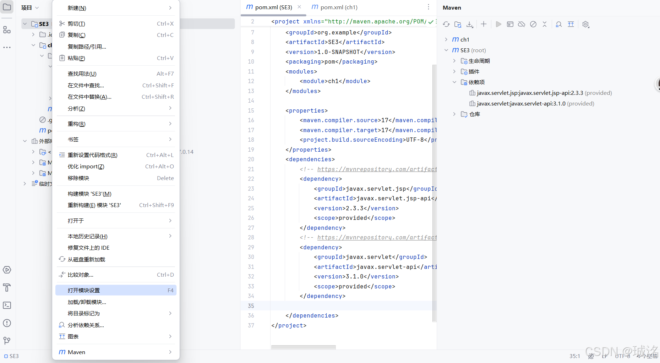The image size is (660, 363).
Task: Click 打开模块设置 menu item
Action: click(116, 290)
